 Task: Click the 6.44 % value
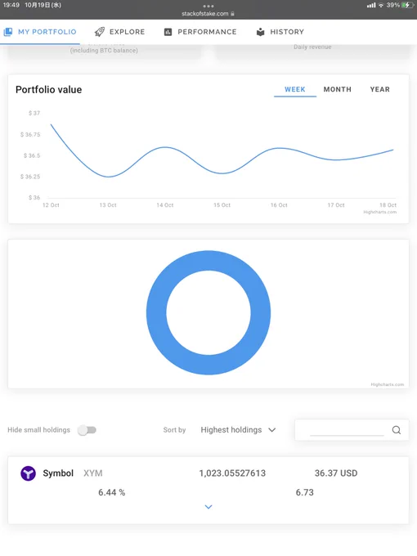[x=112, y=492]
